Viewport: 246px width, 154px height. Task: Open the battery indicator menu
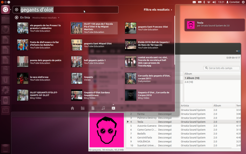200,2
